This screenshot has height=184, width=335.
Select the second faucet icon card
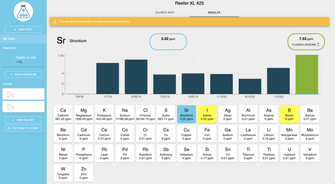pos(23,106)
